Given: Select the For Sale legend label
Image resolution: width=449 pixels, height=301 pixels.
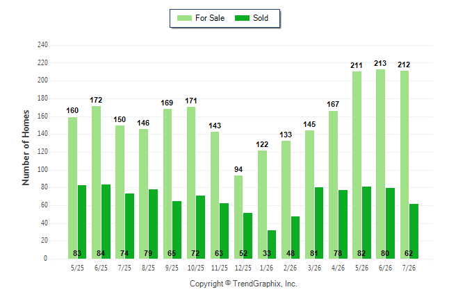Looking at the screenshot, I should click(210, 18).
